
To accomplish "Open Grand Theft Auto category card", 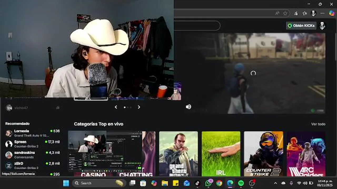I will point(178,154).
